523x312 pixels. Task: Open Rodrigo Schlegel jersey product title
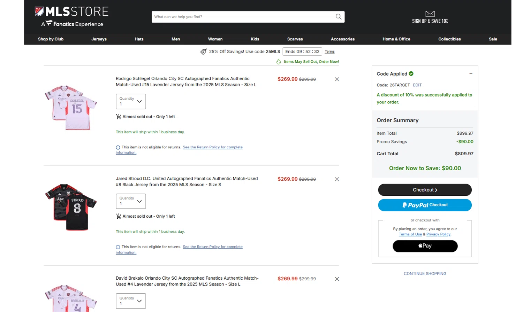pyautogui.click(x=186, y=81)
